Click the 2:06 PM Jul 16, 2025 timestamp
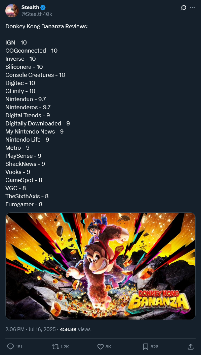Viewport: 201px width, 355px height. [x=31, y=329]
